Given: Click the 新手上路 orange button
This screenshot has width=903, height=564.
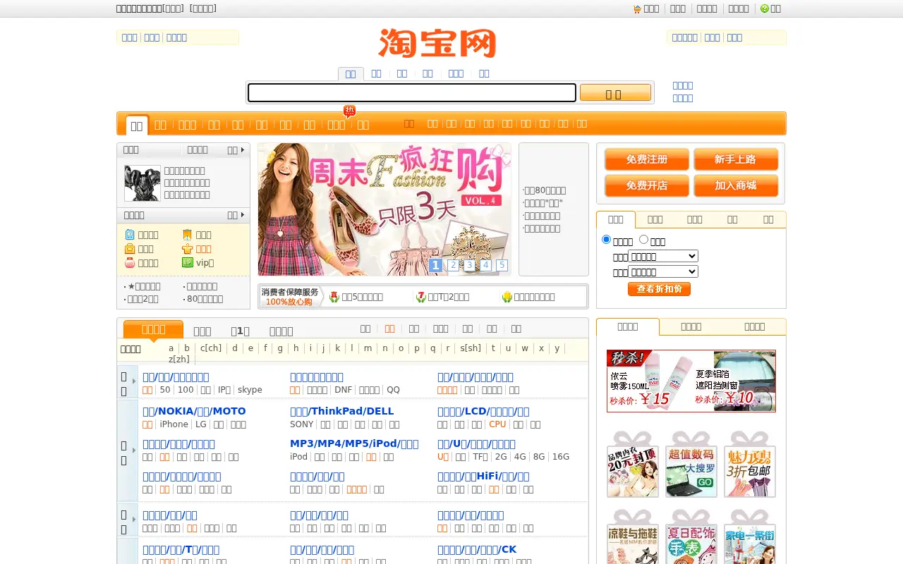Looking at the screenshot, I should click(736, 159).
